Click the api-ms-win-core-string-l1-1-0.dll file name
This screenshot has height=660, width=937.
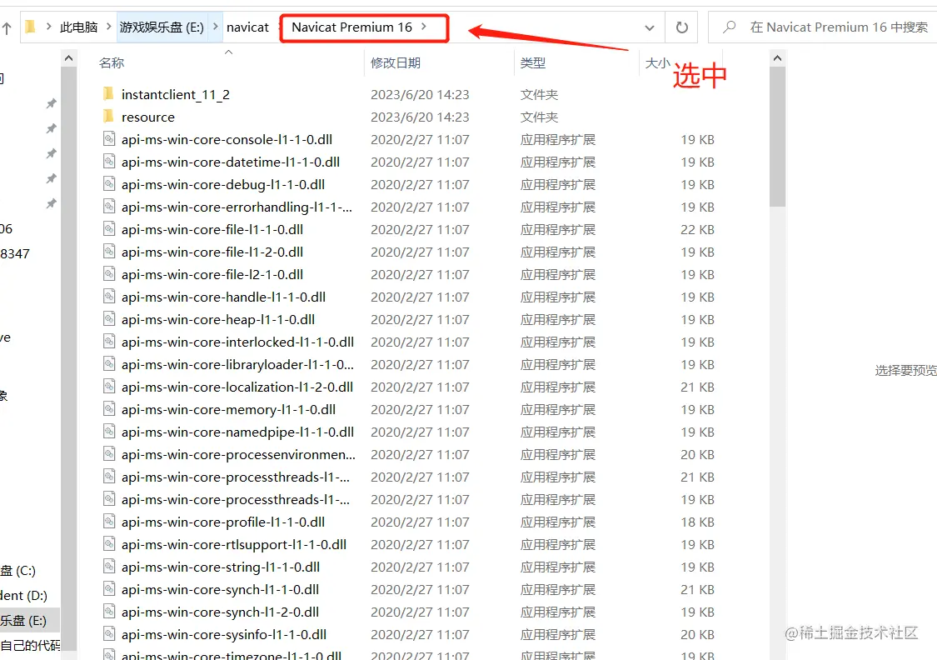[220, 567]
